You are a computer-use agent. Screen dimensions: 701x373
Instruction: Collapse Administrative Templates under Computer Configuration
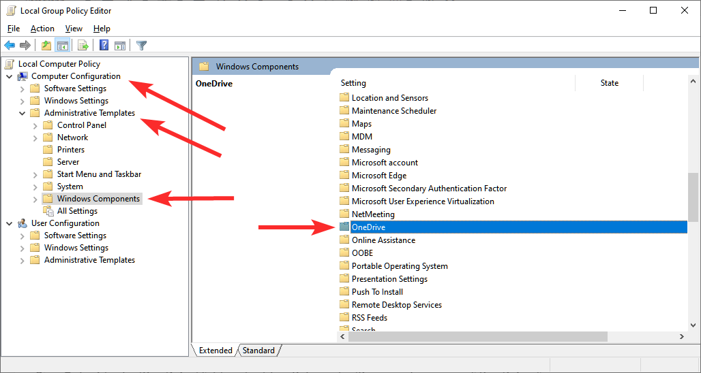click(23, 113)
